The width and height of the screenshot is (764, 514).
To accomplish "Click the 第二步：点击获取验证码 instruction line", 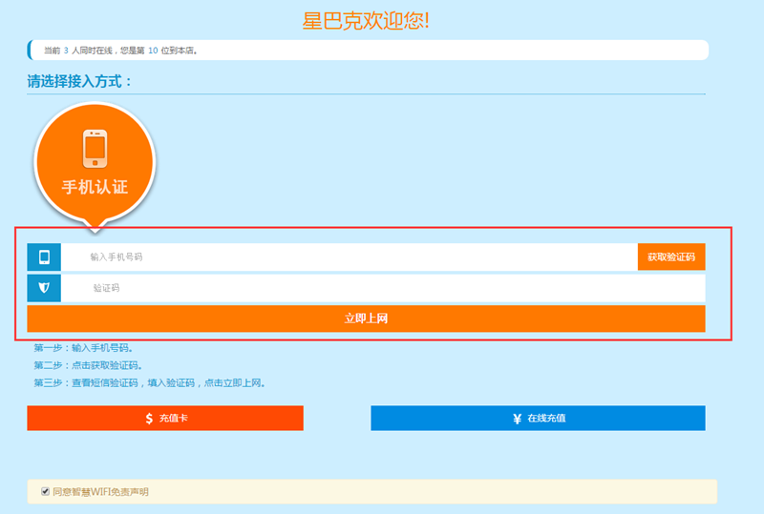I will coord(88,365).
